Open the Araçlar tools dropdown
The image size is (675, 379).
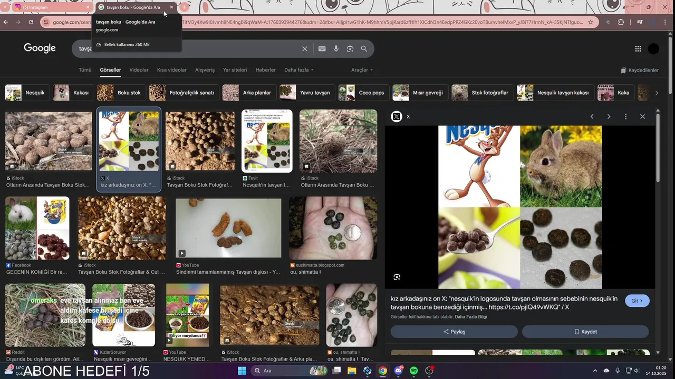click(362, 70)
